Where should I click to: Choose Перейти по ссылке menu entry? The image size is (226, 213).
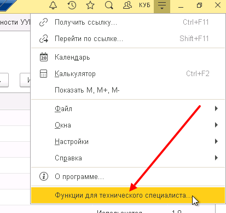128,39
